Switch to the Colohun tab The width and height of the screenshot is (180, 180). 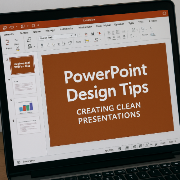(x=37, y=32)
